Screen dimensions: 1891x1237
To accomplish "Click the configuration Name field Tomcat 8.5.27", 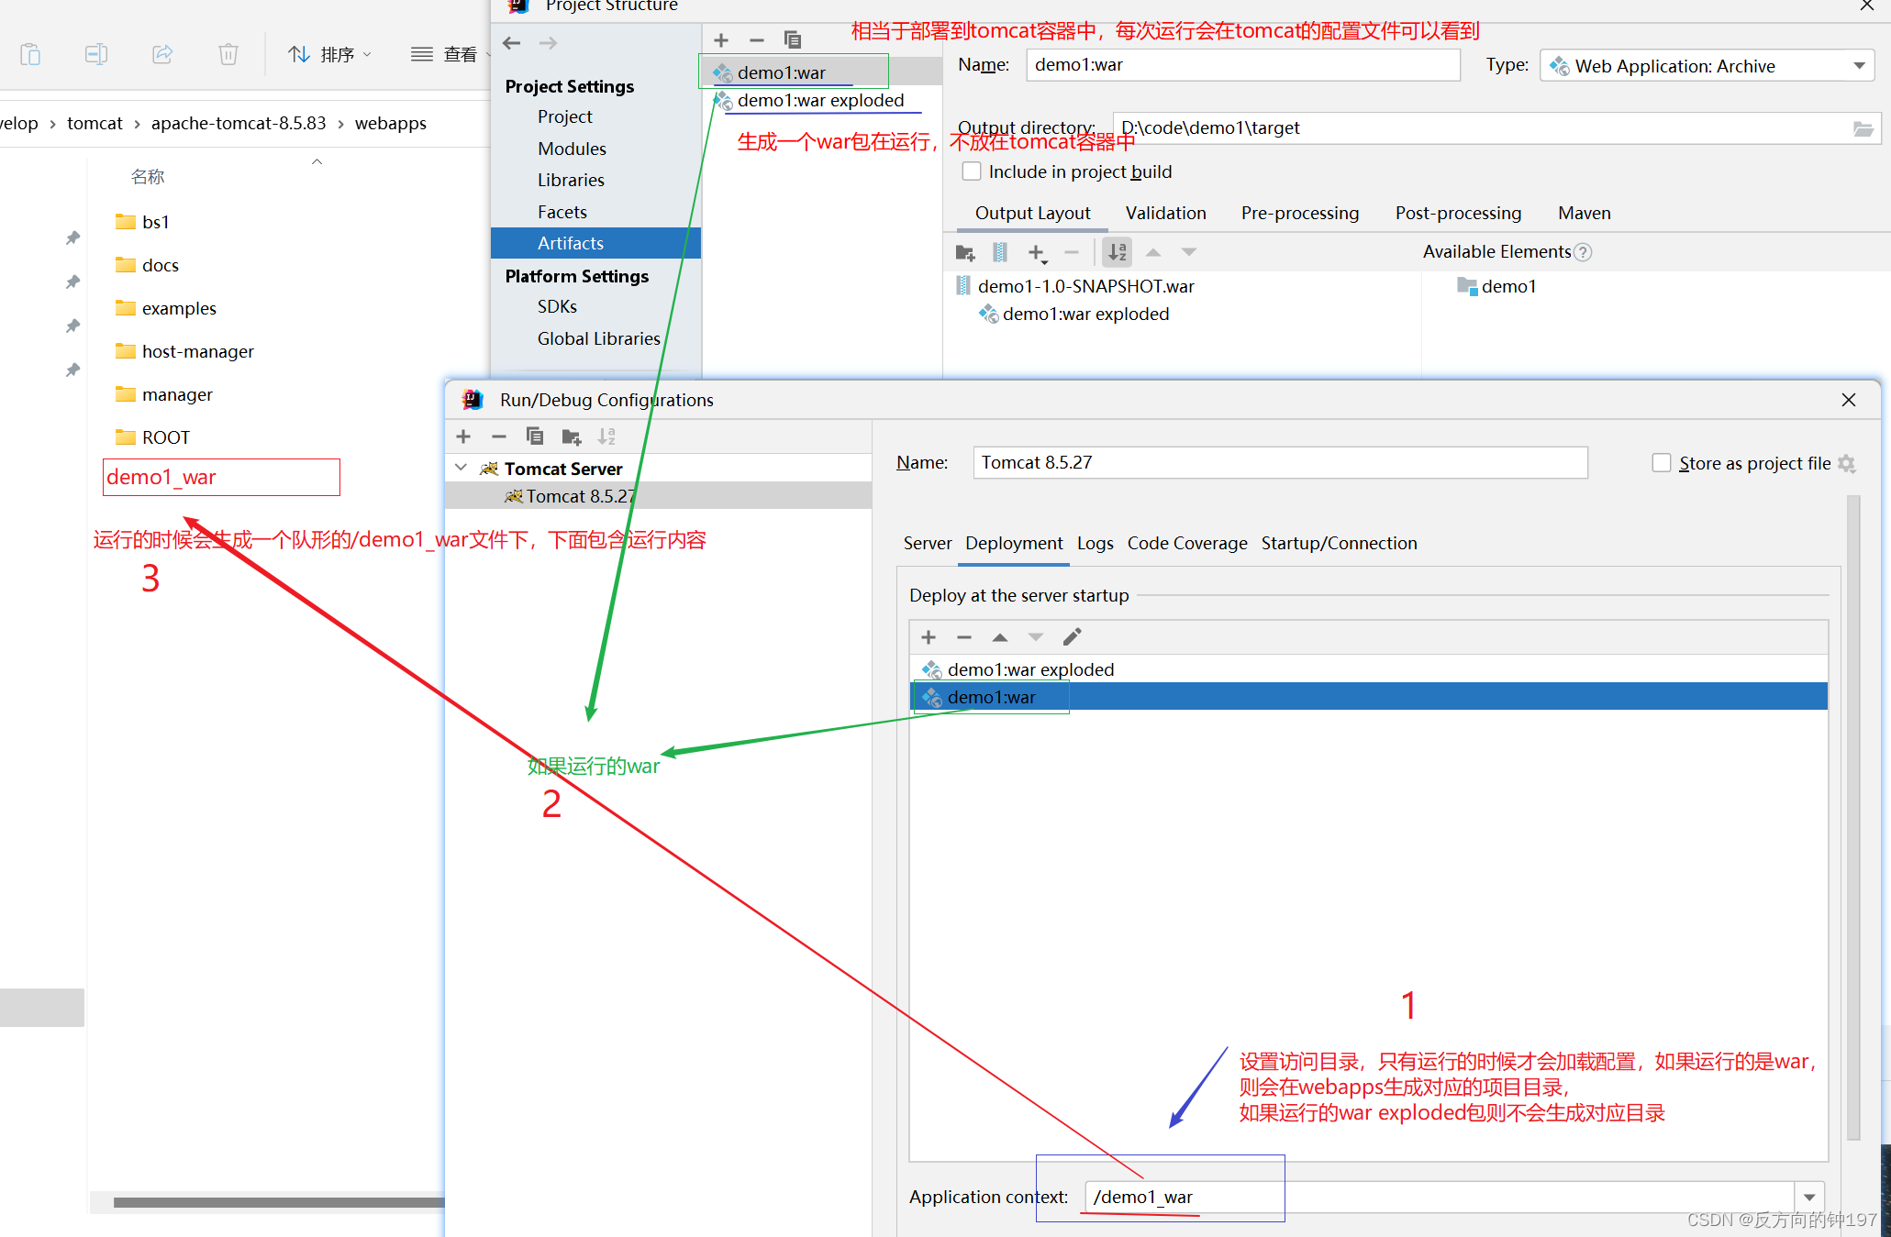I will (1279, 463).
